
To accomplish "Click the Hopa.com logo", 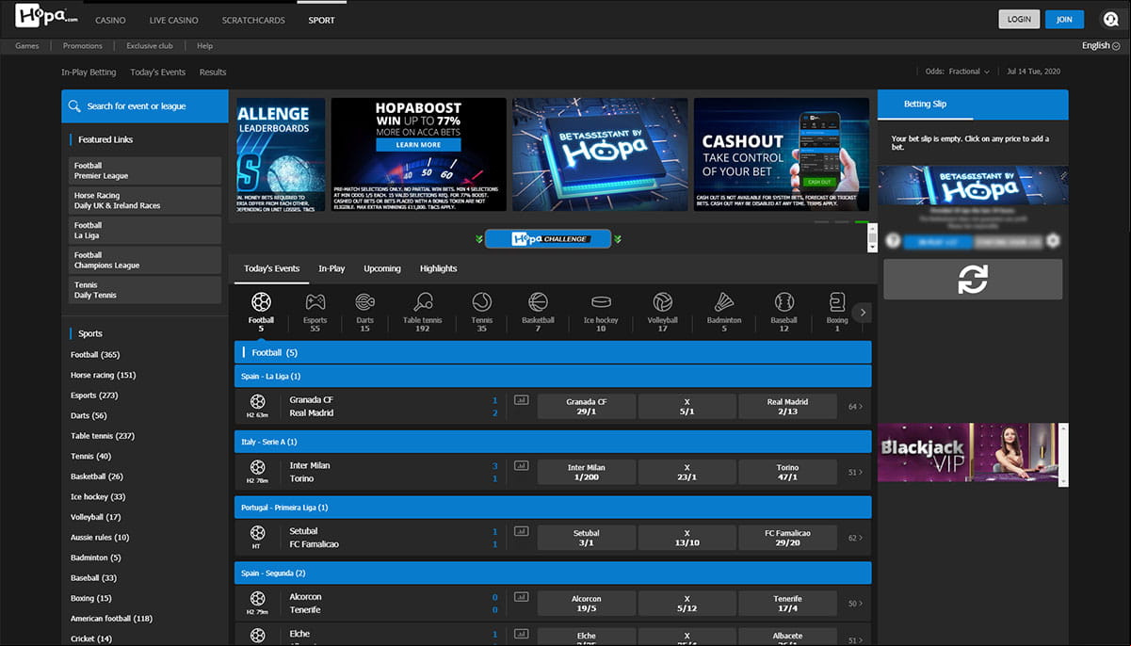I will point(46,17).
